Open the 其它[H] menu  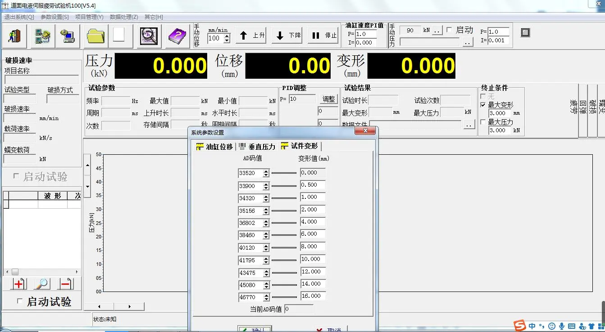tap(154, 17)
